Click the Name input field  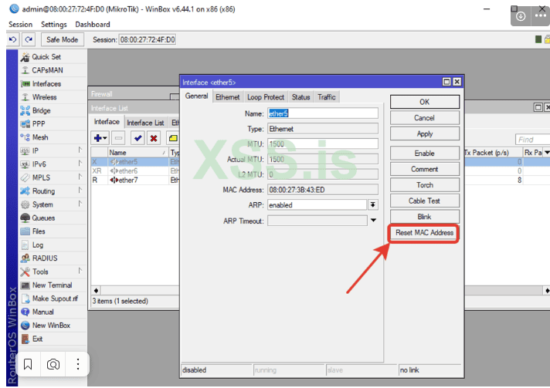pyautogui.click(x=323, y=113)
